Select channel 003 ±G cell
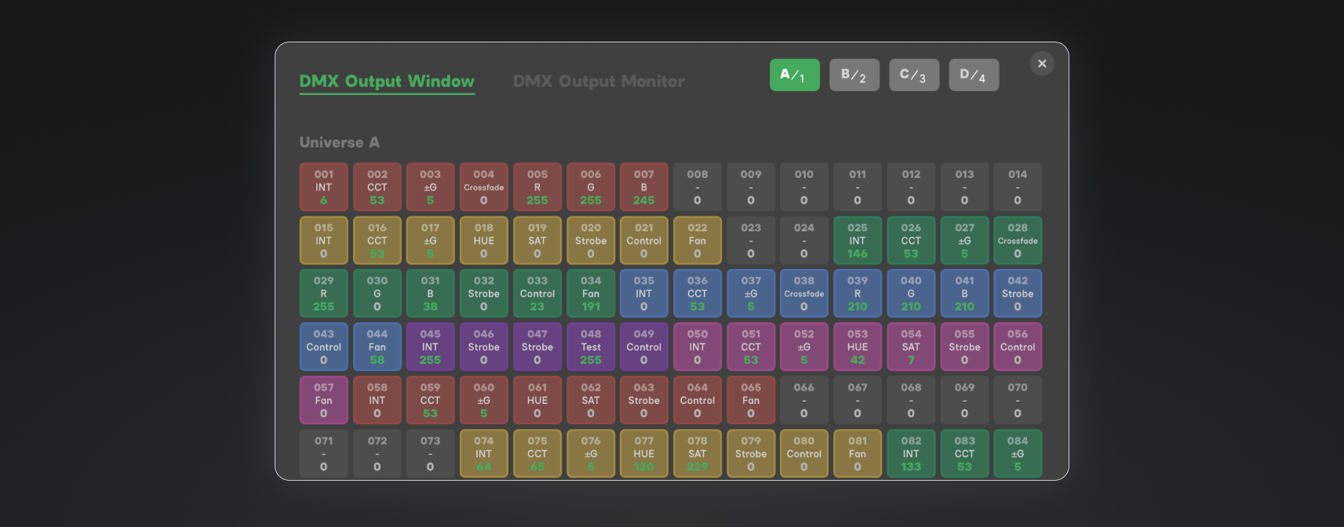The image size is (1344, 527). click(x=431, y=187)
